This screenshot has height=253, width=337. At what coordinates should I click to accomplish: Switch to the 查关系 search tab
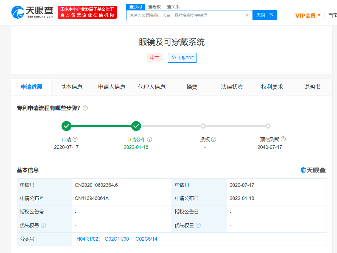coord(173,7)
